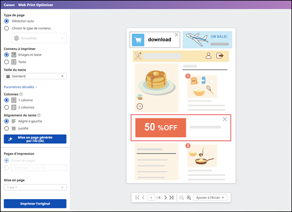292x212 pixels.
Task: Click the left-align text icon
Action: pyautogui.click(x=13, y=121)
